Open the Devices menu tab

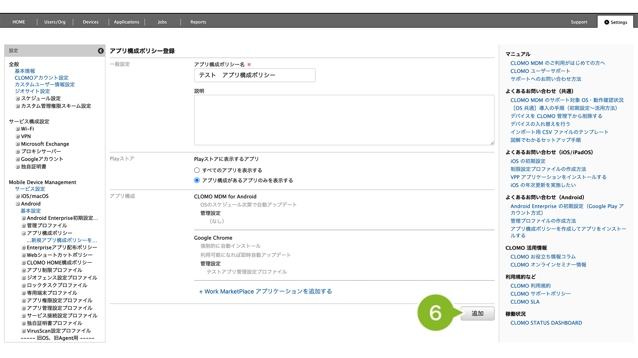coord(90,22)
